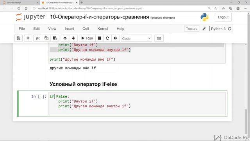Open the command palette keyboard icon
The image size is (250, 141).
(159, 38)
